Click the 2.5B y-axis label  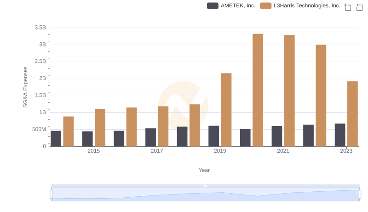pos(40,62)
